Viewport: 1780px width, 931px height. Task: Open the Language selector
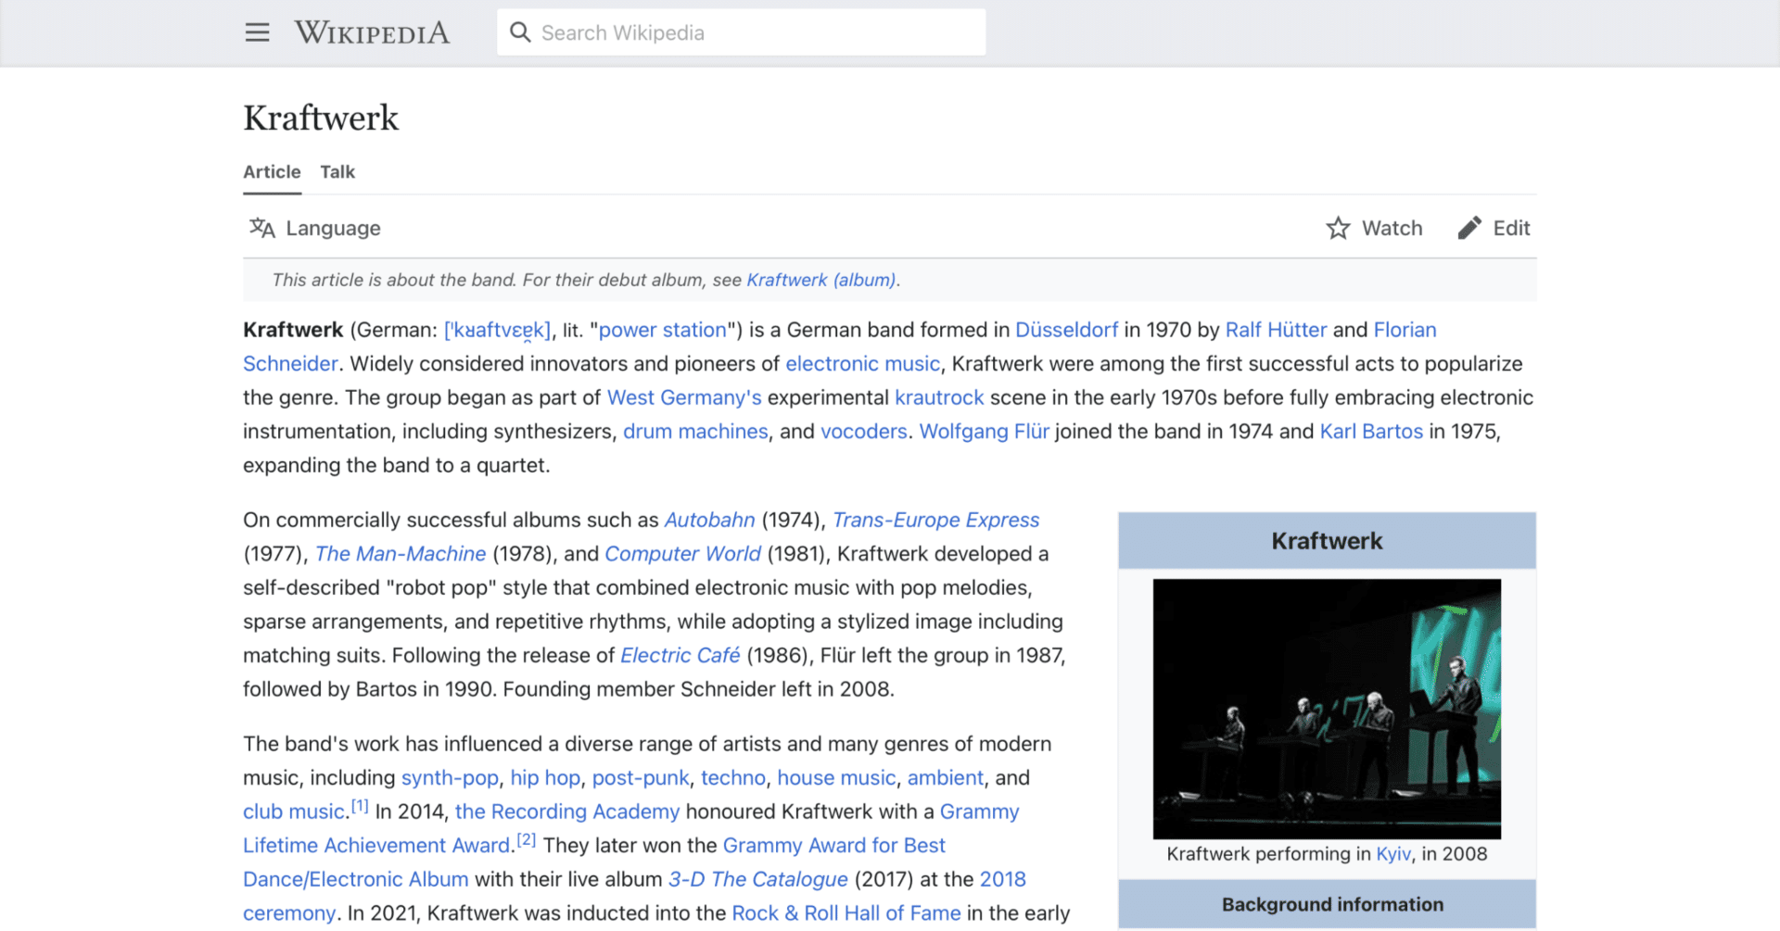coord(315,228)
